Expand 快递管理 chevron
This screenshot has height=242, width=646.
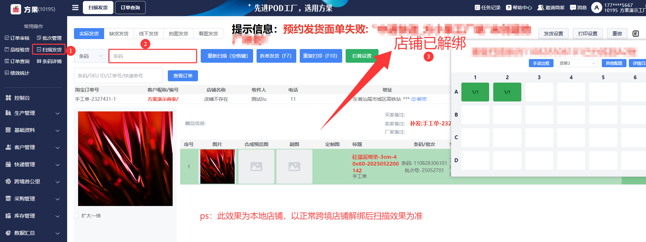click(x=58, y=165)
